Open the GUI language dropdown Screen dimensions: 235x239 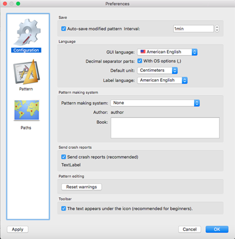coord(167,52)
